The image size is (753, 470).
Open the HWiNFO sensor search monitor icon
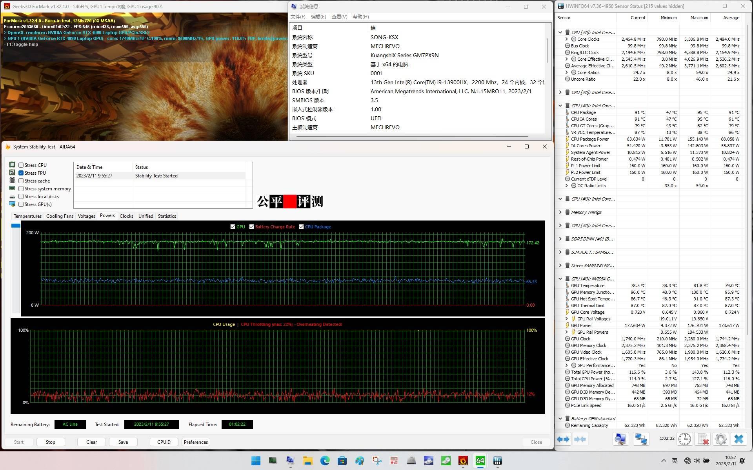click(620, 439)
